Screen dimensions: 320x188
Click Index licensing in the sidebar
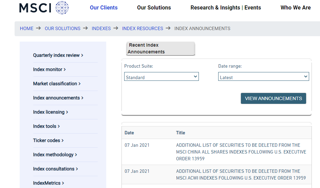click(x=50, y=112)
